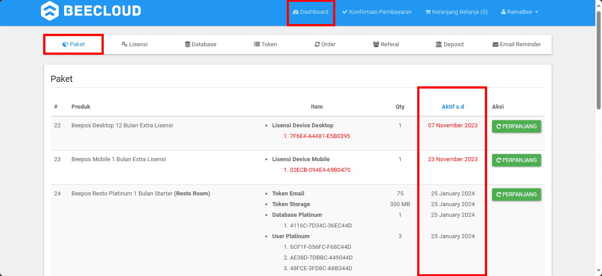
Task: Click the 300 MB quantity value
Action: 400,204
